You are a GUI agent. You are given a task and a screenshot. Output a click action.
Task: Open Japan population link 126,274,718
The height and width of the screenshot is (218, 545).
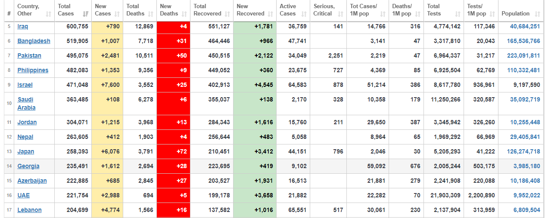pyautogui.click(x=523, y=151)
